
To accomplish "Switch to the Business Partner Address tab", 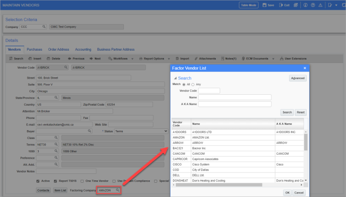I will 116,50.
